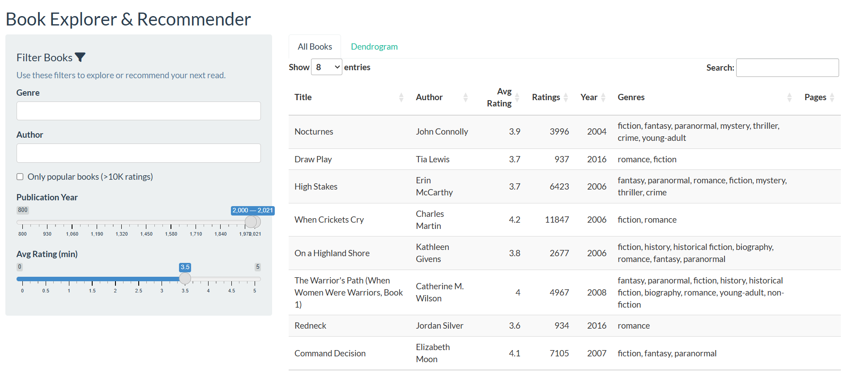Click the table Search box
The width and height of the screenshot is (844, 372).
(787, 68)
